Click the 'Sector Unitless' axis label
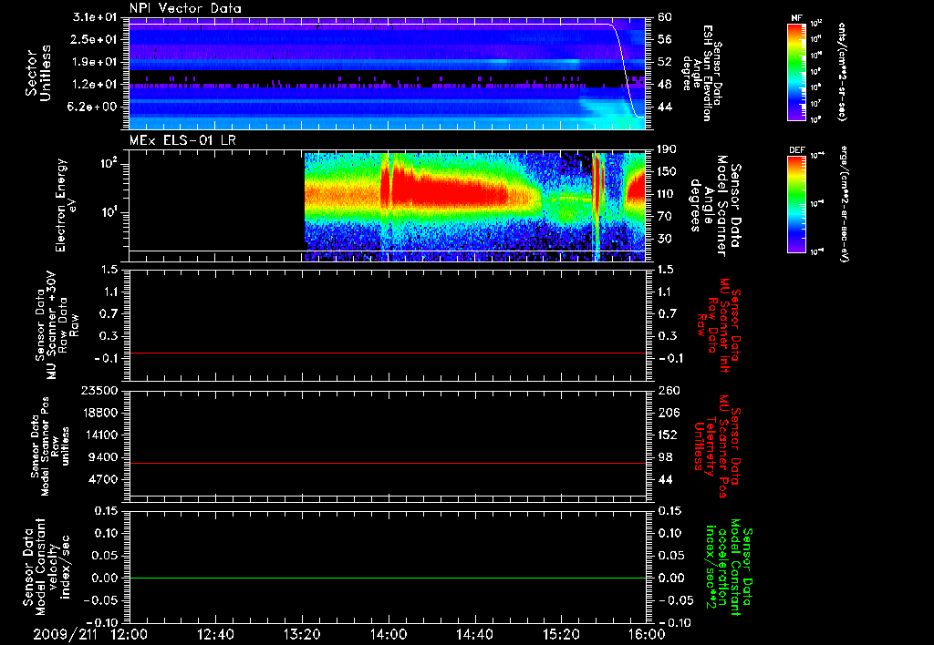934x645 pixels. [38, 73]
